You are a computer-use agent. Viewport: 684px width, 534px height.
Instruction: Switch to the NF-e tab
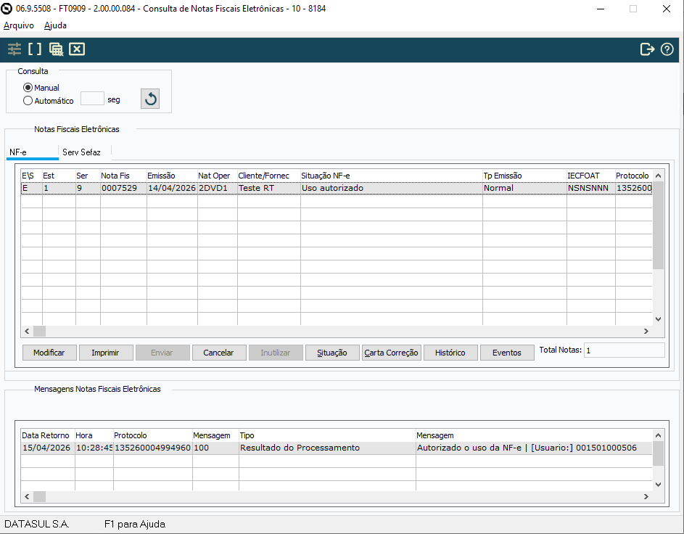pyautogui.click(x=33, y=152)
